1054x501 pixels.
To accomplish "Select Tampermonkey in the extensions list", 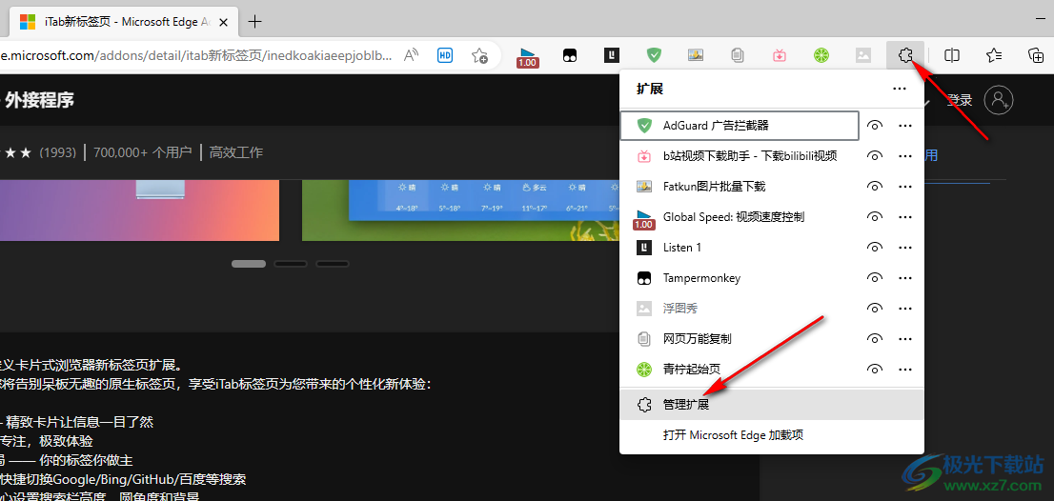I will (740, 278).
